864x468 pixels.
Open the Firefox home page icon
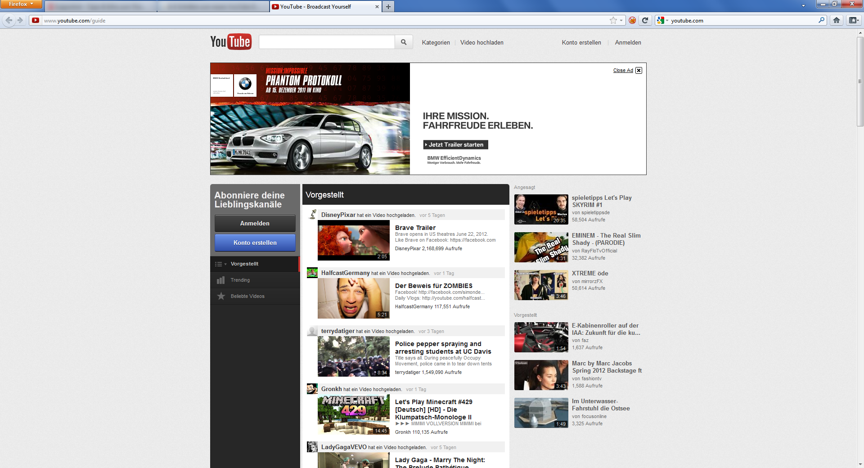click(837, 20)
